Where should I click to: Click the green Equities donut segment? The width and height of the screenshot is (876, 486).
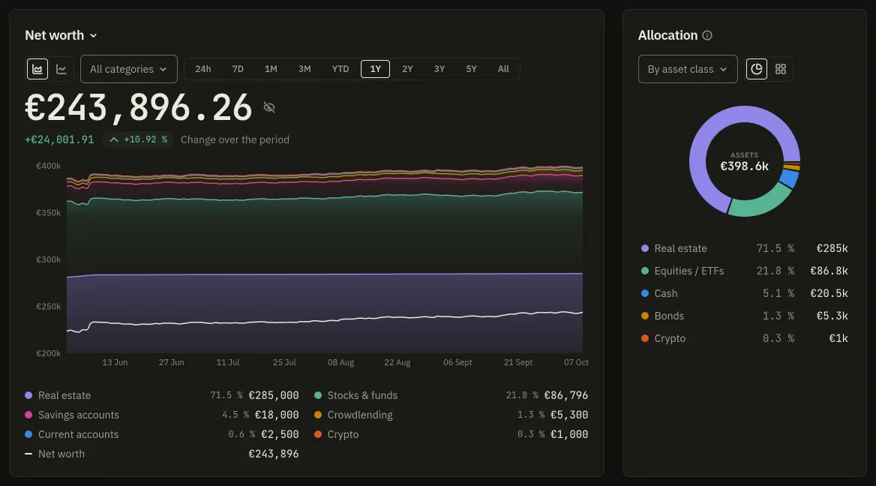click(763, 205)
